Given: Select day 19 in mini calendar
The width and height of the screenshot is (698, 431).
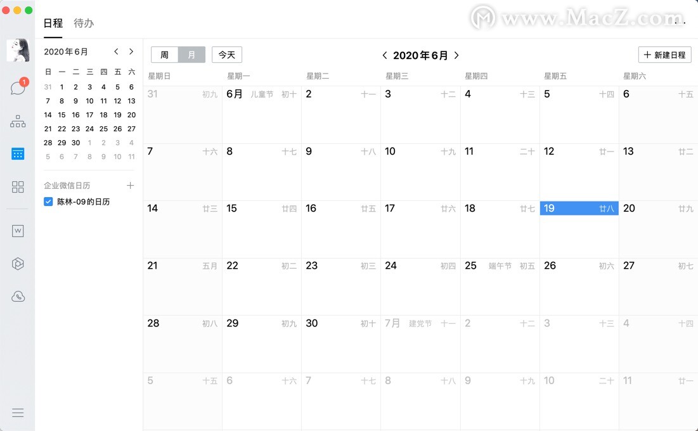Looking at the screenshot, I should 117,115.
